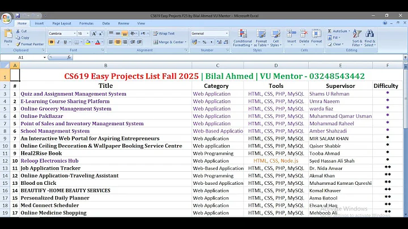
Task: Switch to Formulas tab
Action: click(x=86, y=23)
